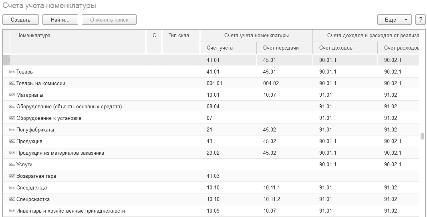Image resolution: width=427 pixels, height=217 pixels.
Task: Open help with the question mark button
Action: (x=420, y=20)
